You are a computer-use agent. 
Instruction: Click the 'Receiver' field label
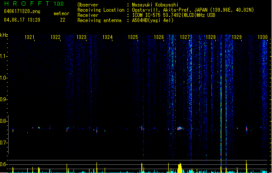click(88, 15)
